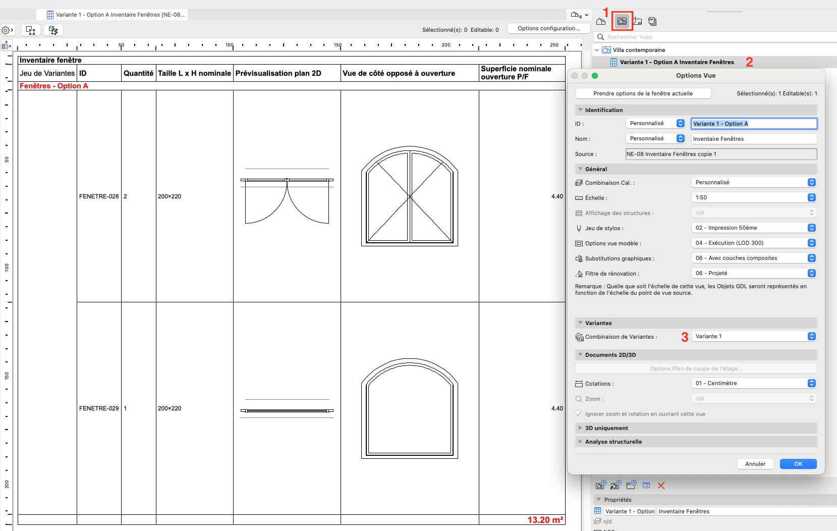
Task: Click the save current view icon
Action: coord(600,486)
